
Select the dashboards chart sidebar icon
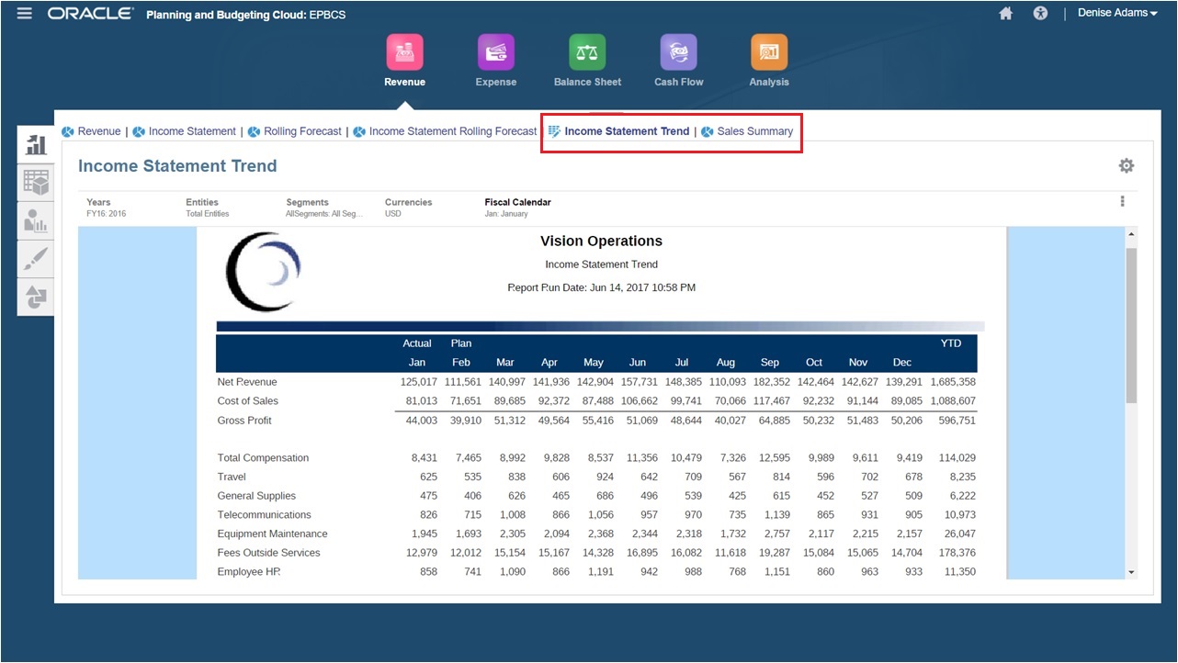pos(36,143)
